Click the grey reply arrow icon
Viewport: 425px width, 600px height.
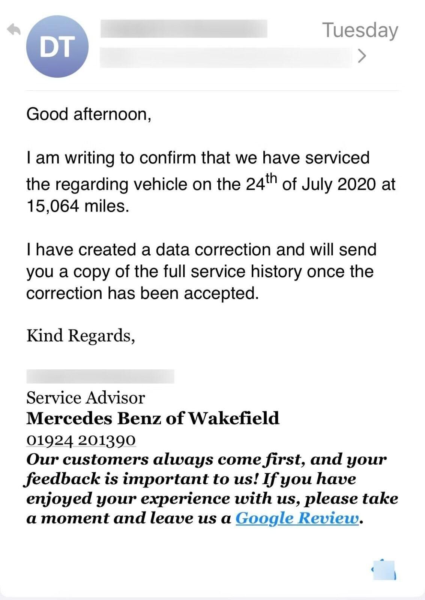click(14, 30)
